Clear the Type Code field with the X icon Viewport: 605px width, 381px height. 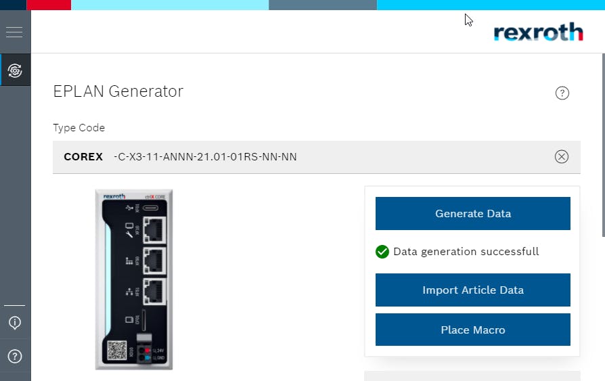click(x=562, y=157)
